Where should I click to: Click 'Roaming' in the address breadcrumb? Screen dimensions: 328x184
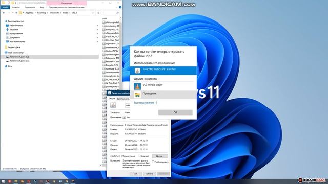41,13
